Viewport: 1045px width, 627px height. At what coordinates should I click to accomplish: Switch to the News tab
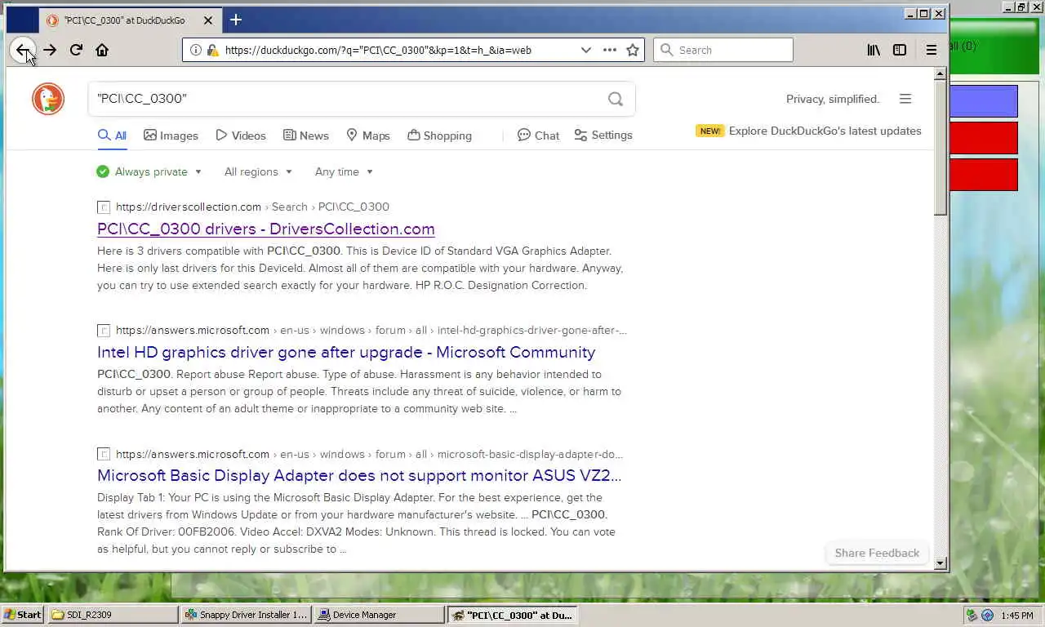coord(306,136)
